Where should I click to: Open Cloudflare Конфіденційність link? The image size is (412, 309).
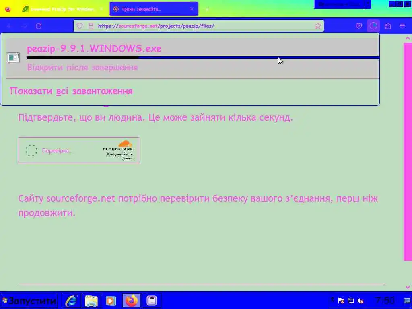[120, 154]
